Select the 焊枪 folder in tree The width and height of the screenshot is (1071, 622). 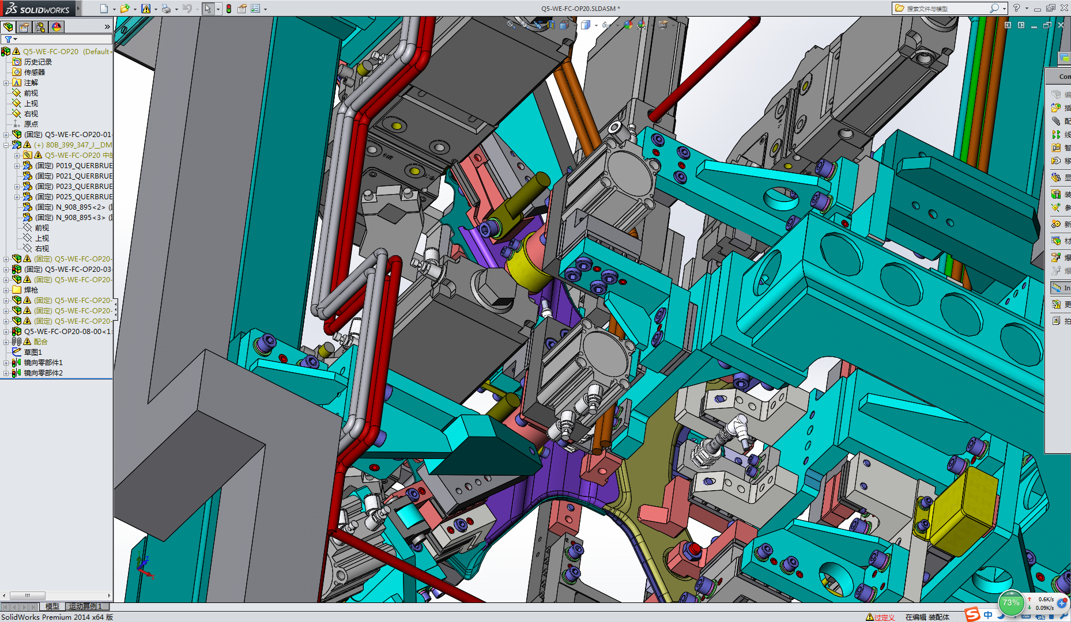(31, 290)
